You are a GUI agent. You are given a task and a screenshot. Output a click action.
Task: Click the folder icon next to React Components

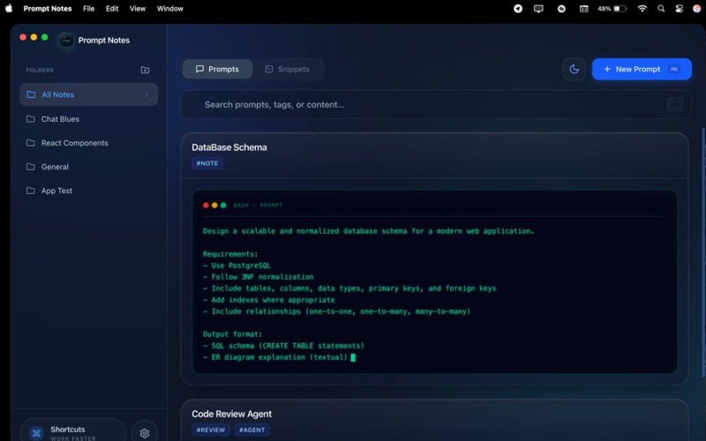[x=31, y=143]
